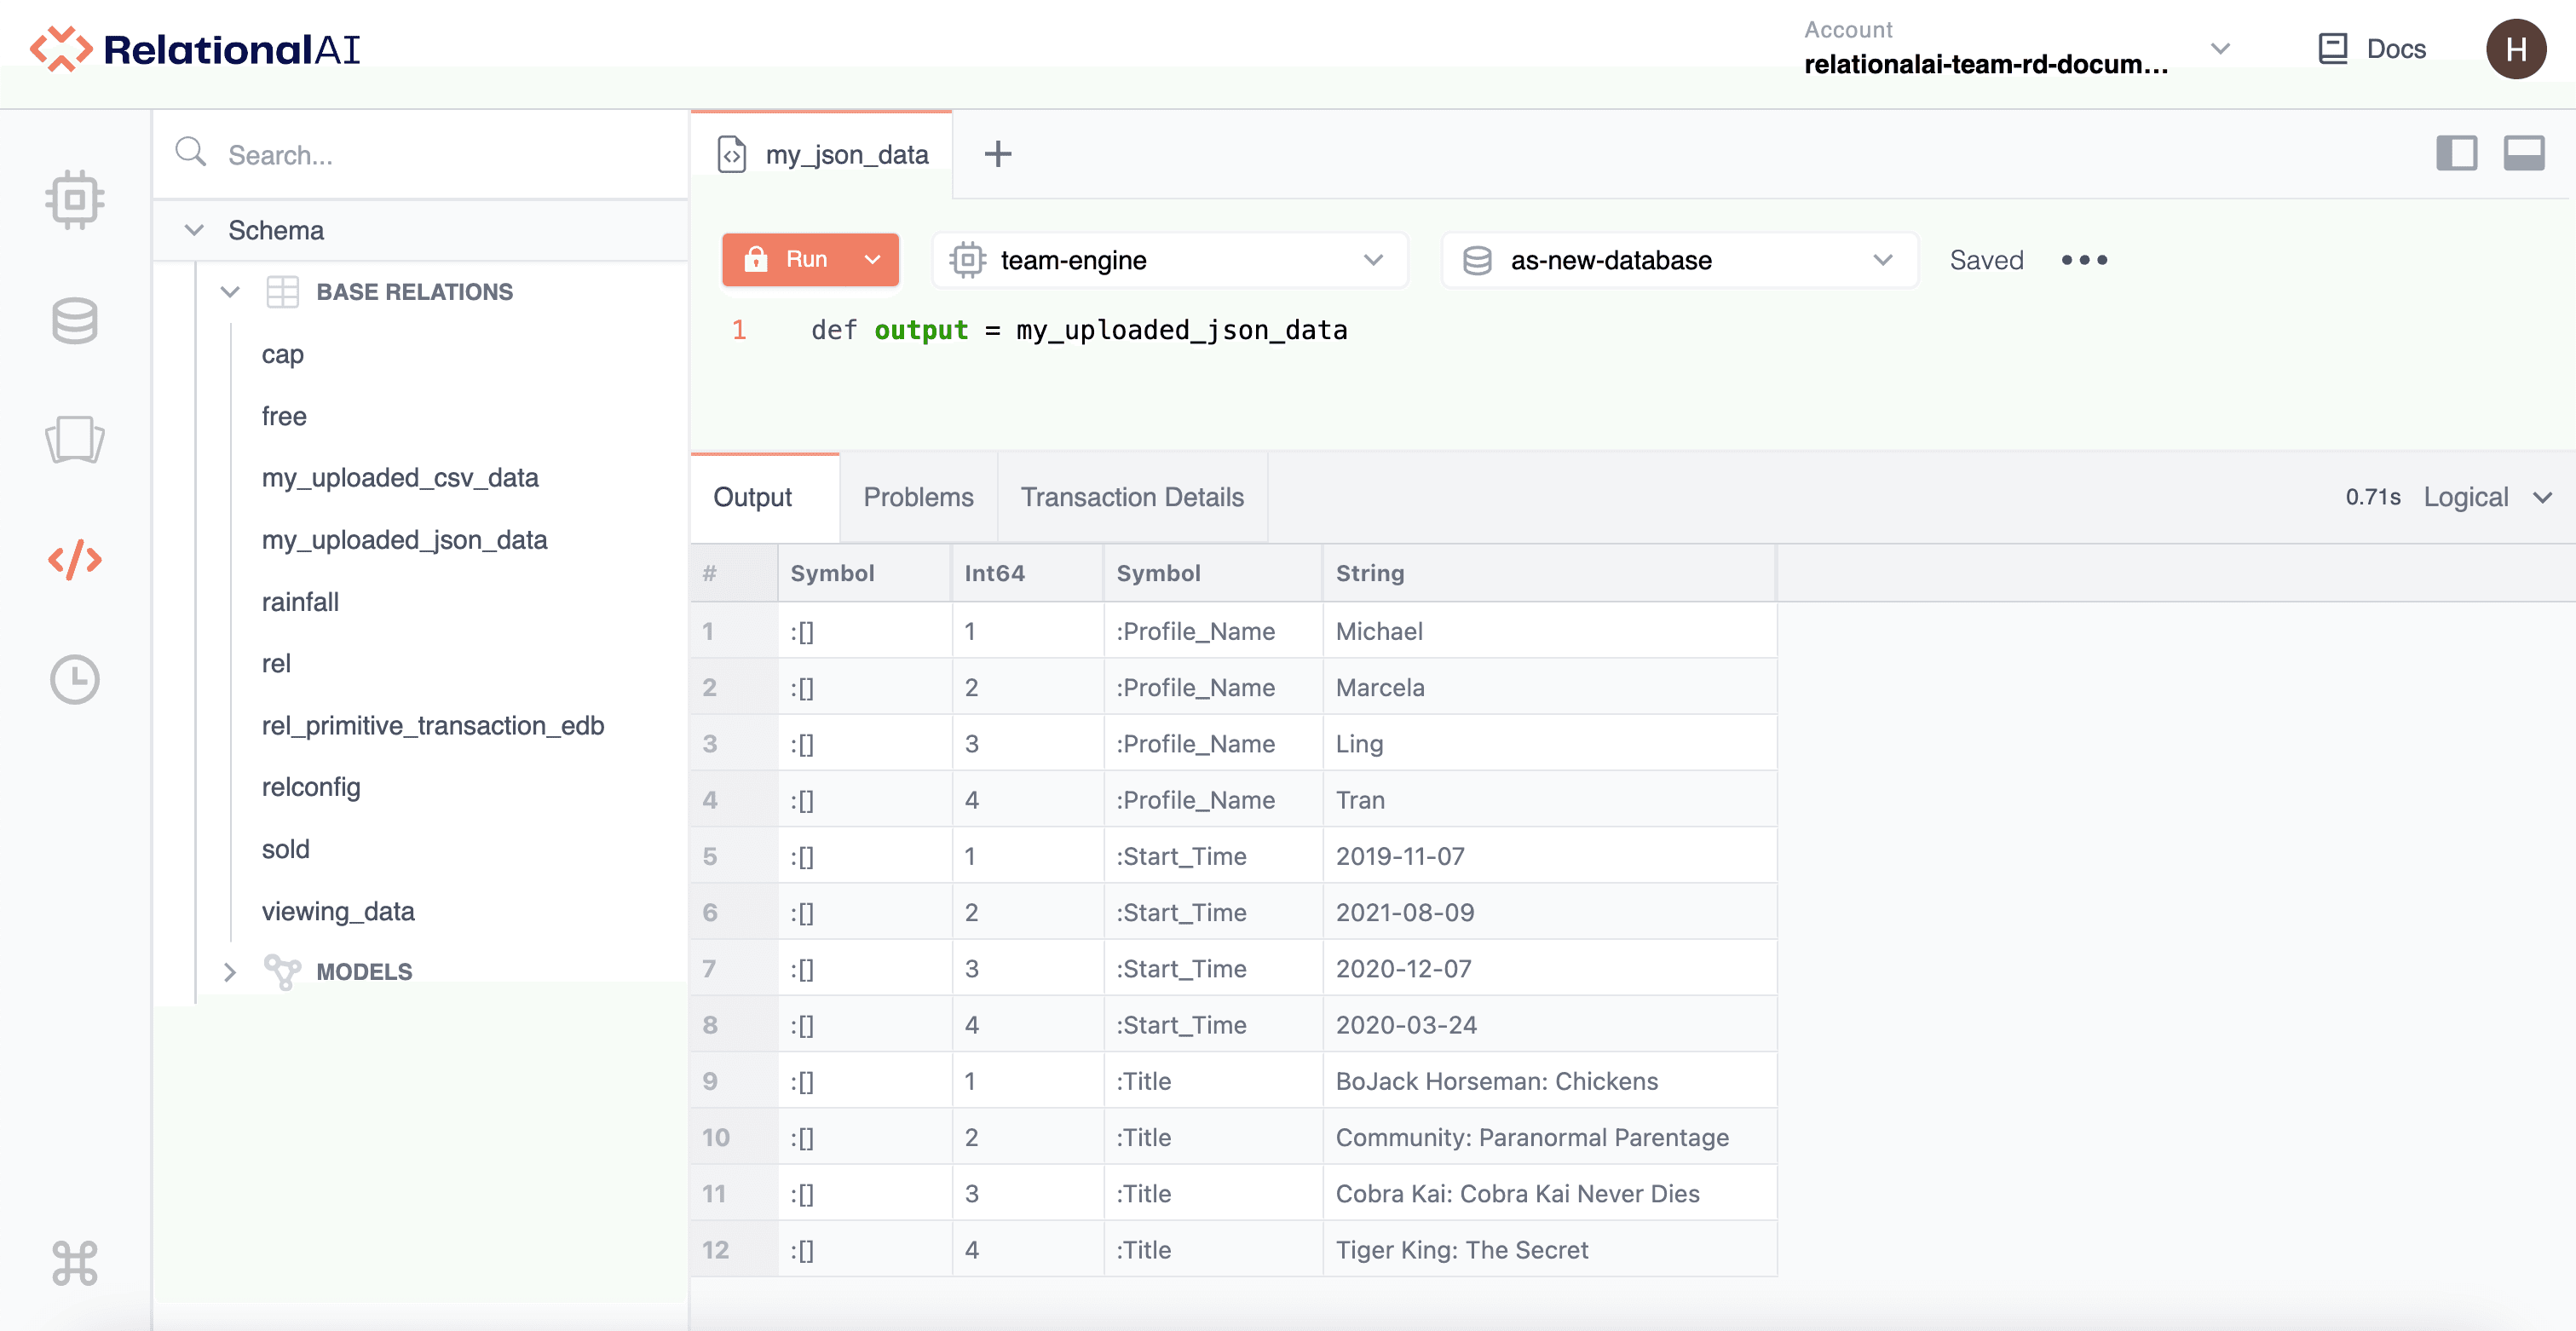This screenshot has height=1331, width=2576.
Task: Toggle the left sidebar panel layout icon
Action: (2456, 153)
